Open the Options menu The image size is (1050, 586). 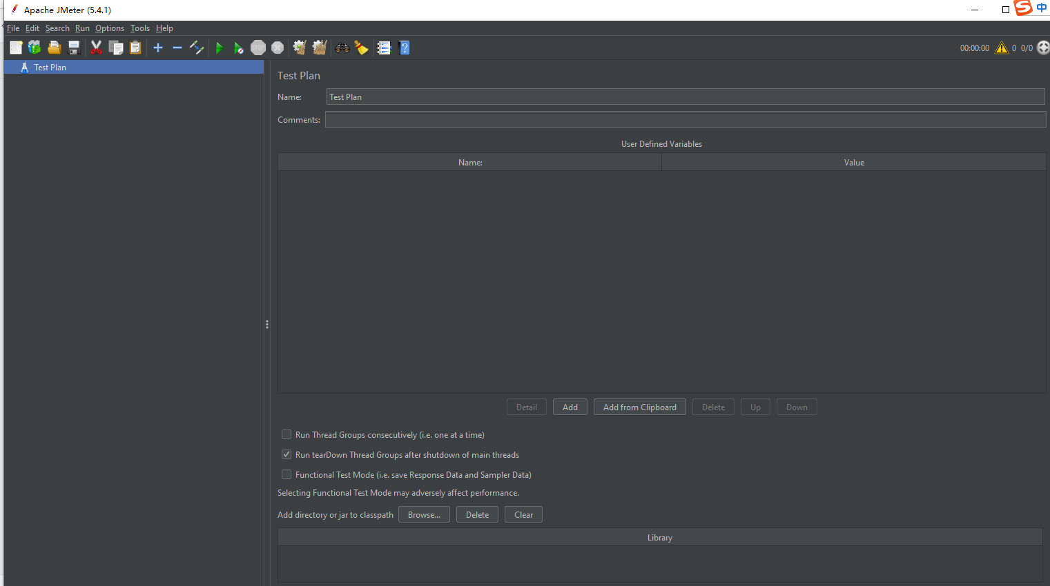pyautogui.click(x=110, y=28)
